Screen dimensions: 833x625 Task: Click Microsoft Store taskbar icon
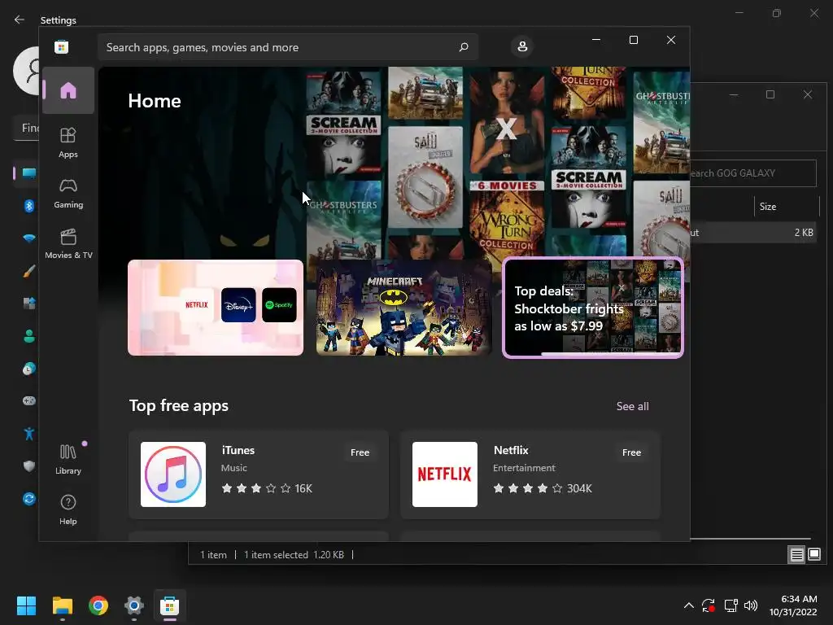coord(169,605)
